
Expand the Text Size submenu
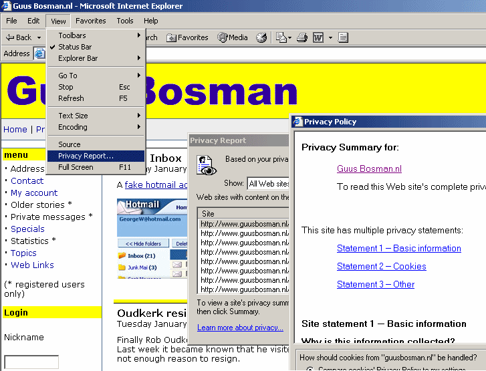click(96, 116)
